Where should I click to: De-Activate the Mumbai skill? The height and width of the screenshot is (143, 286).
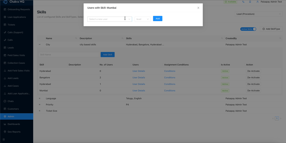pyautogui.click(x=253, y=91)
